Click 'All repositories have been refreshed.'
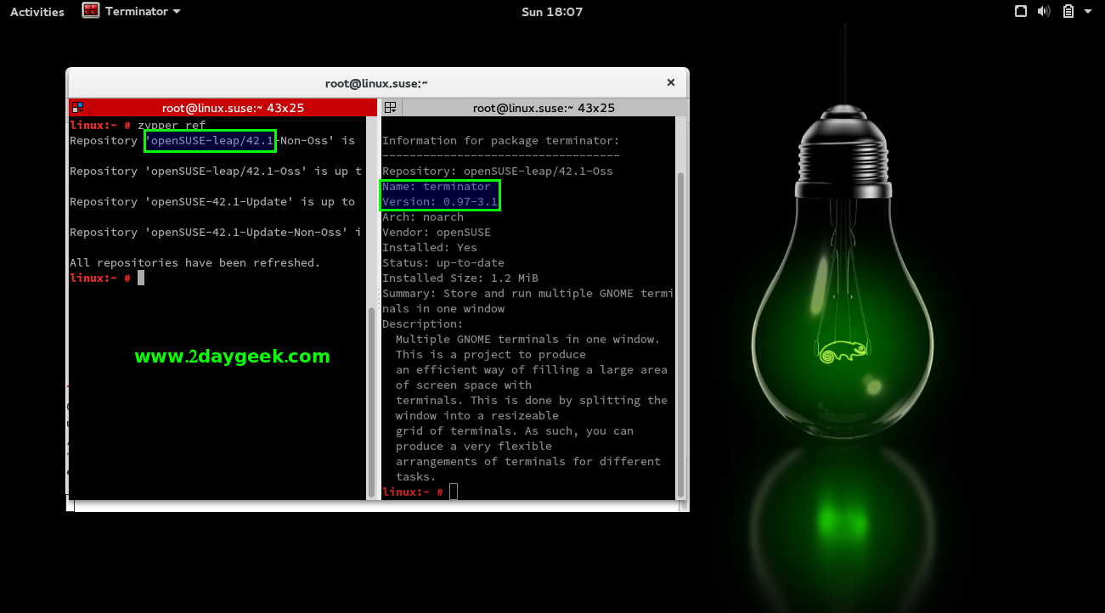 pos(195,262)
